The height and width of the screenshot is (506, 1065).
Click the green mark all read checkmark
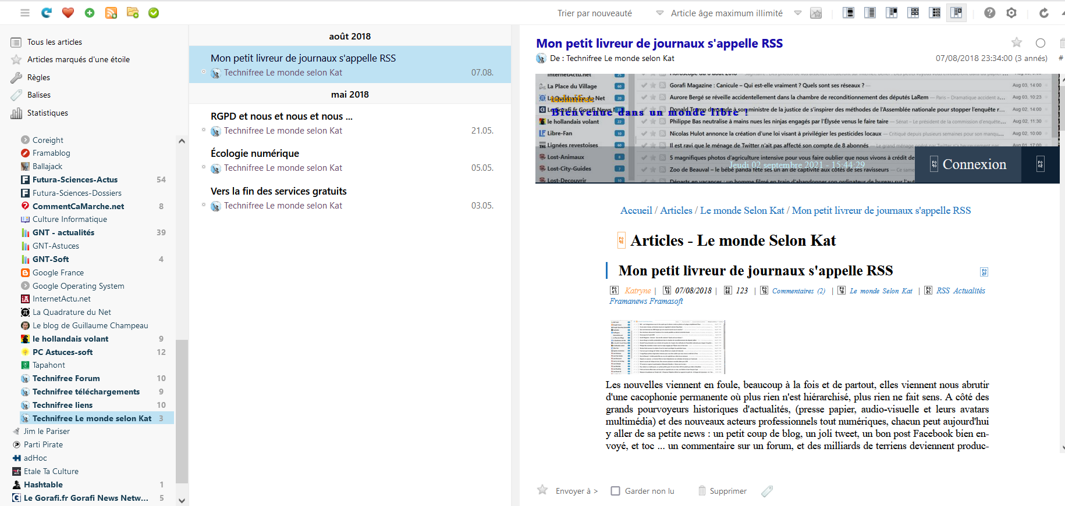coord(154,13)
